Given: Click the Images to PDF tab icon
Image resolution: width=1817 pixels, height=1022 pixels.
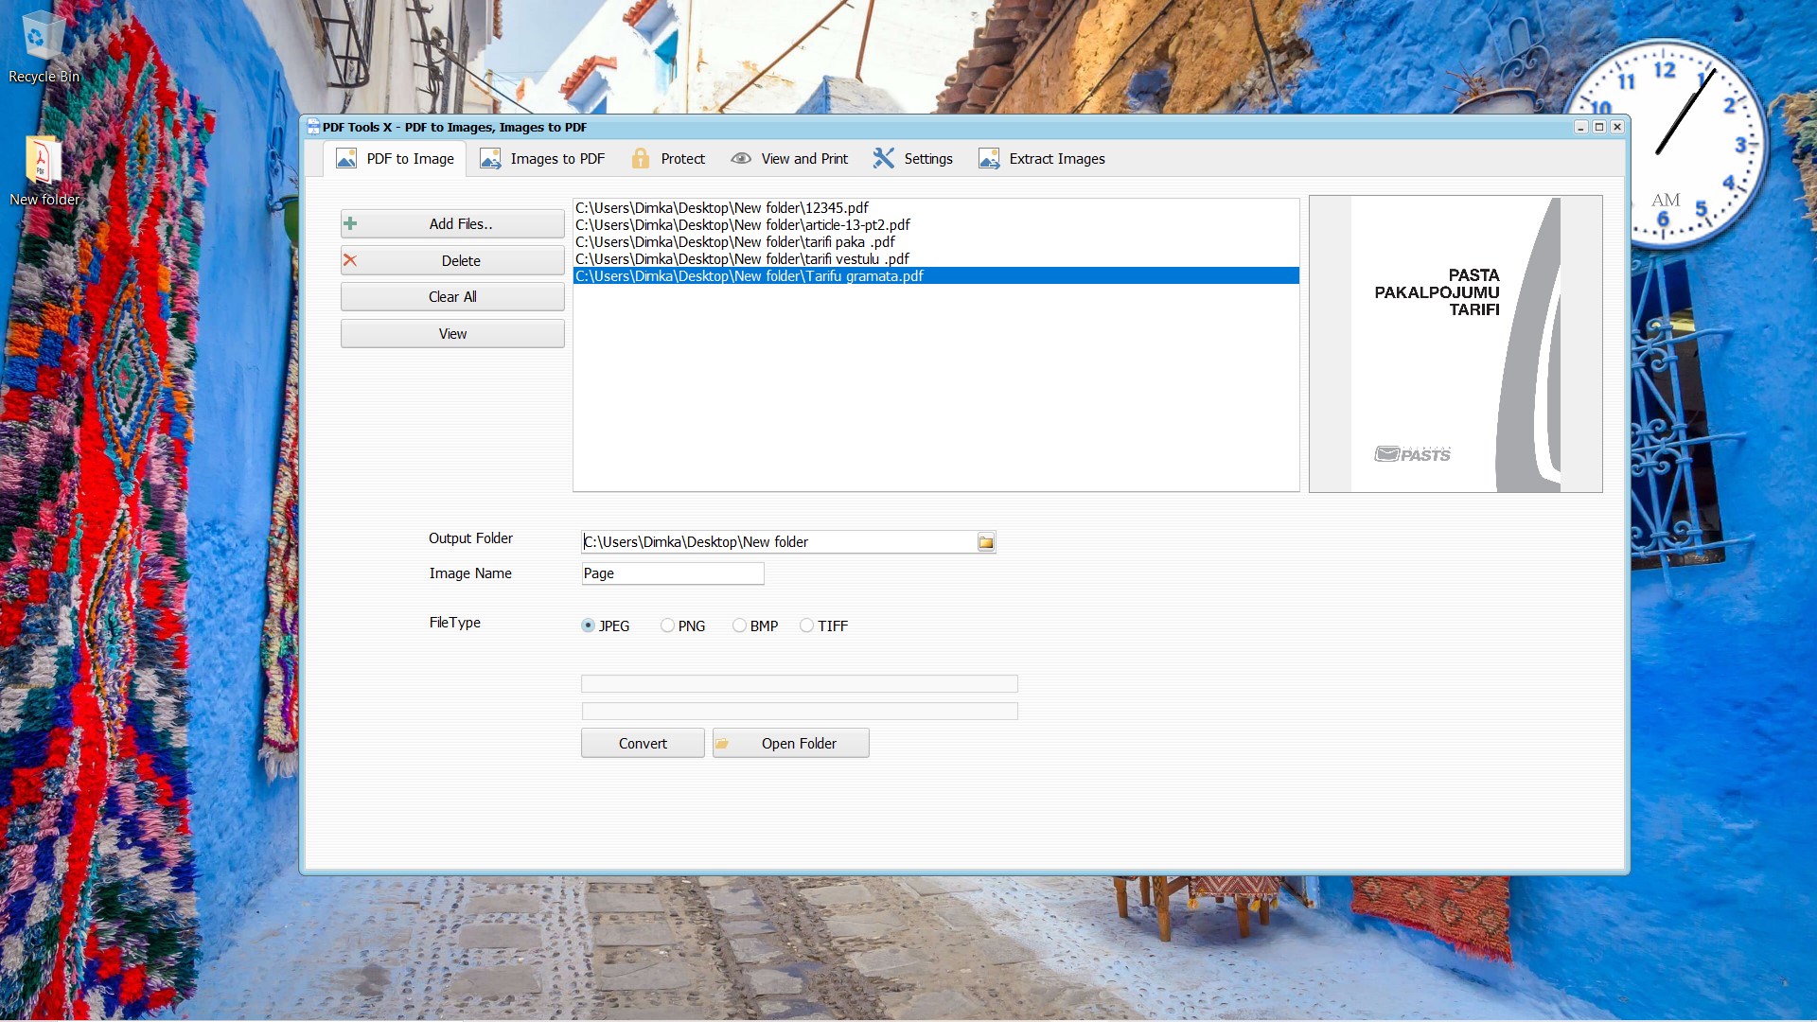Looking at the screenshot, I should (x=490, y=159).
